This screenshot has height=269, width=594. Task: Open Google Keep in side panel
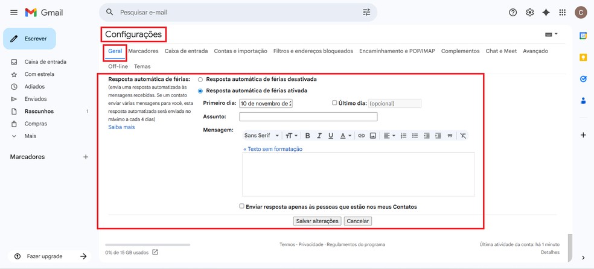pyautogui.click(x=583, y=57)
